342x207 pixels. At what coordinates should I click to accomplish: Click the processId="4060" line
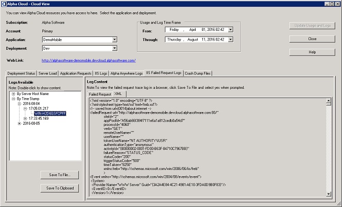tap(117, 125)
